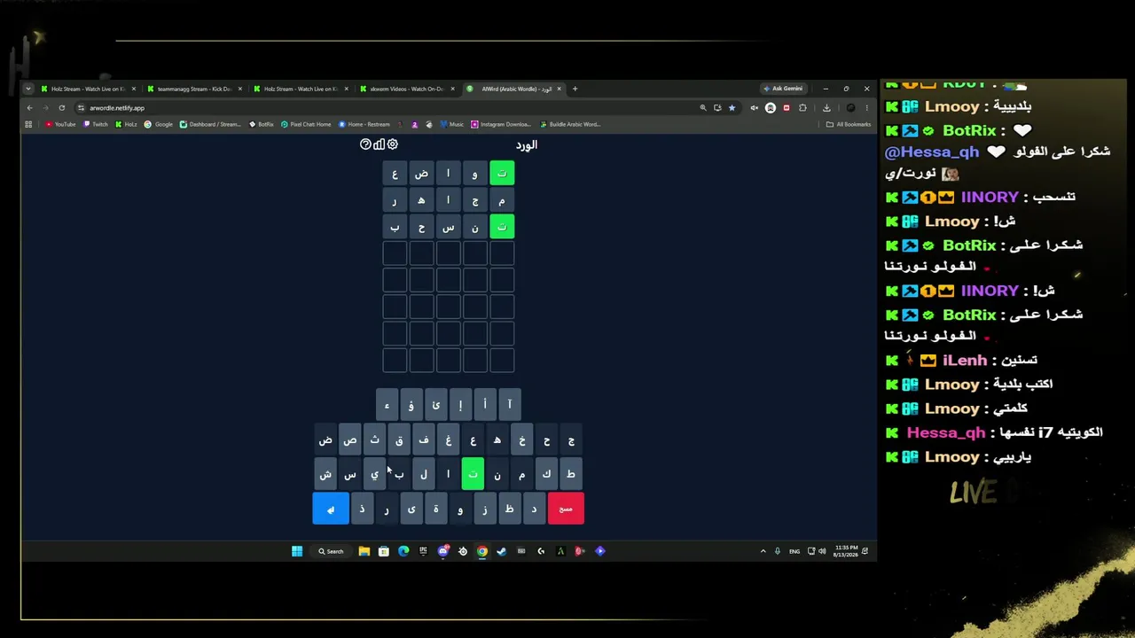Open the browser zoom magnifier icon
1135x638 pixels.
(x=703, y=108)
